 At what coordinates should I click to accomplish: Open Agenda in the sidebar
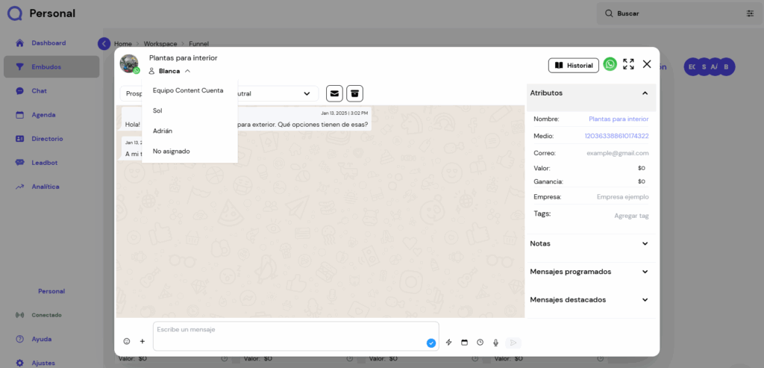point(43,115)
